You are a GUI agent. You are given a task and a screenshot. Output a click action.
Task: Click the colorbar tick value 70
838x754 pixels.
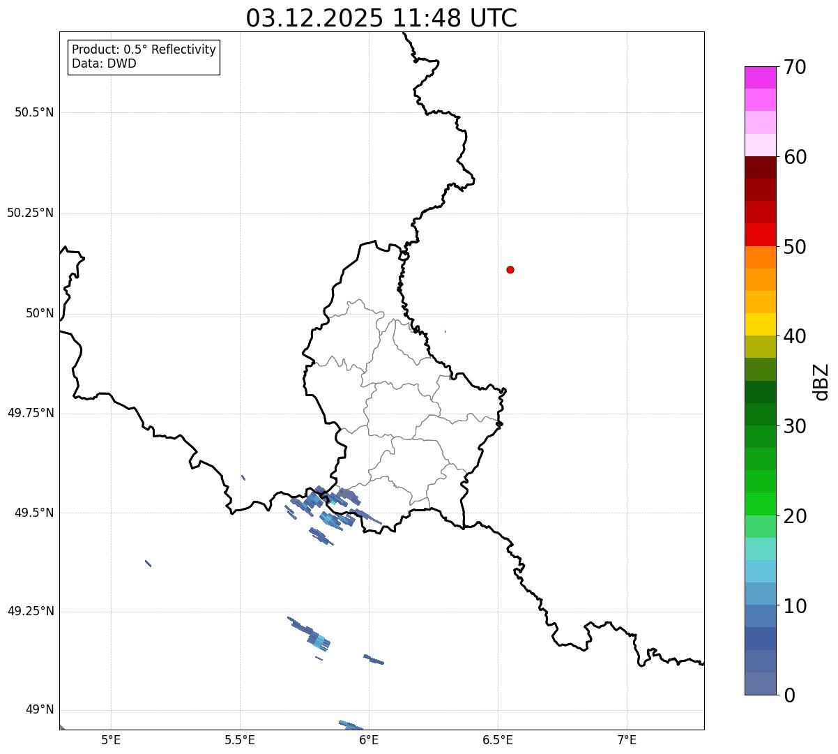pyautogui.click(x=795, y=67)
